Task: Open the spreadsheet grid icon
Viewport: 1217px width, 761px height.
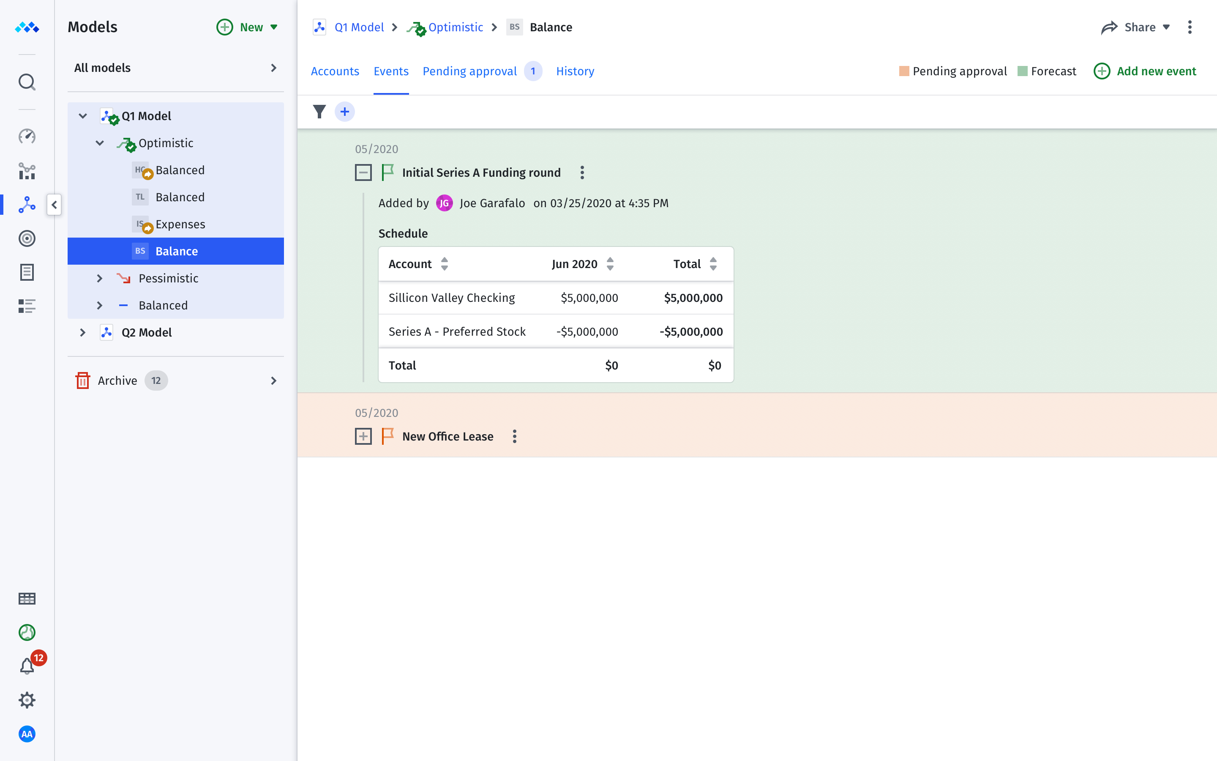Action: (27, 598)
